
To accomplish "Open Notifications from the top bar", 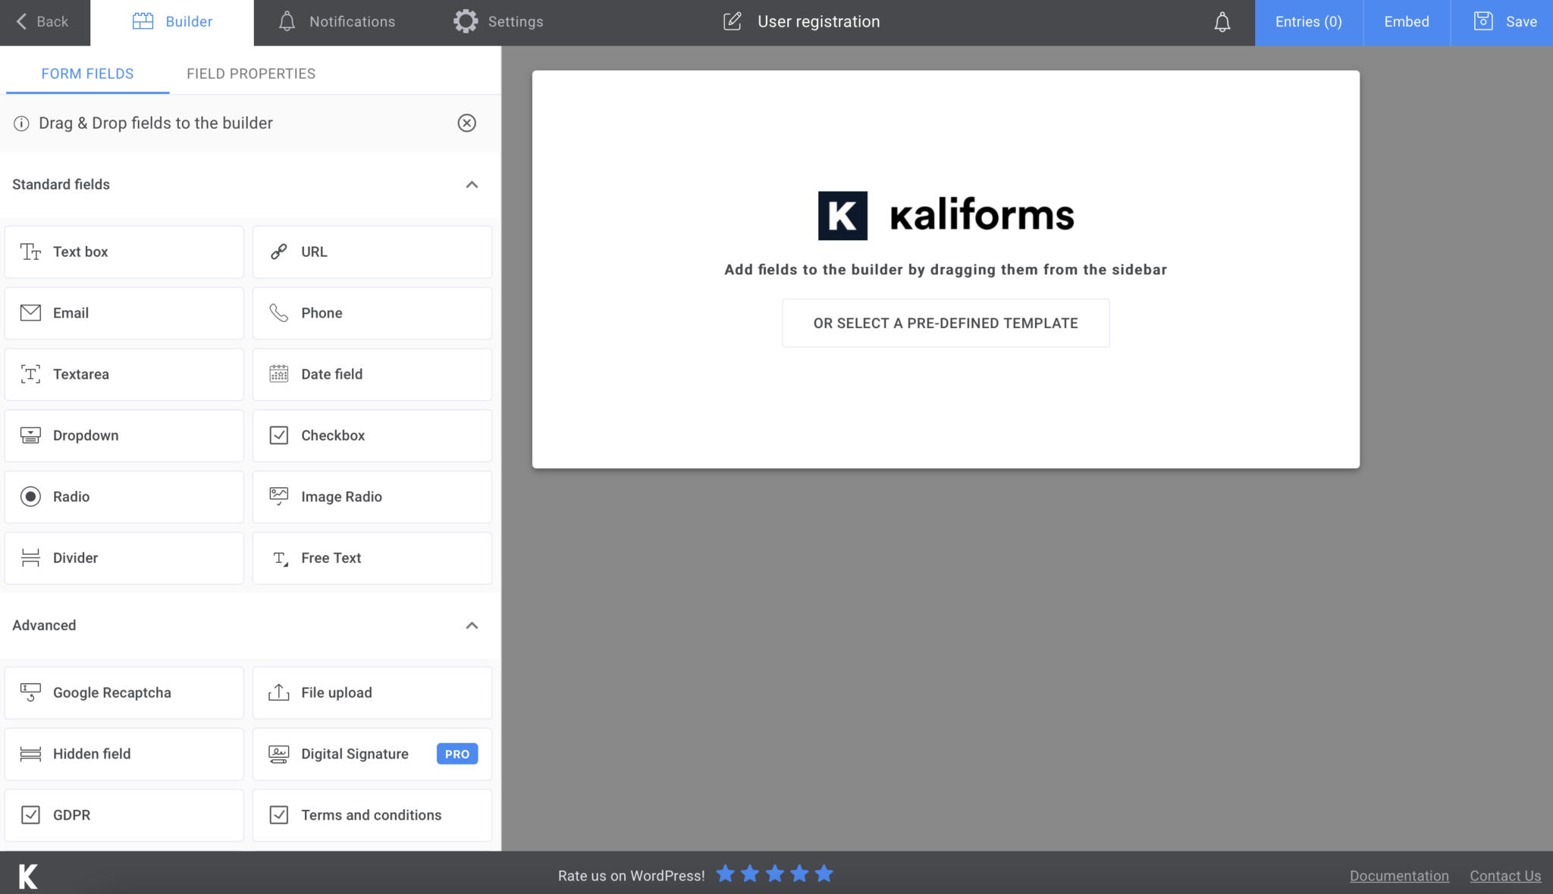I will click(337, 21).
